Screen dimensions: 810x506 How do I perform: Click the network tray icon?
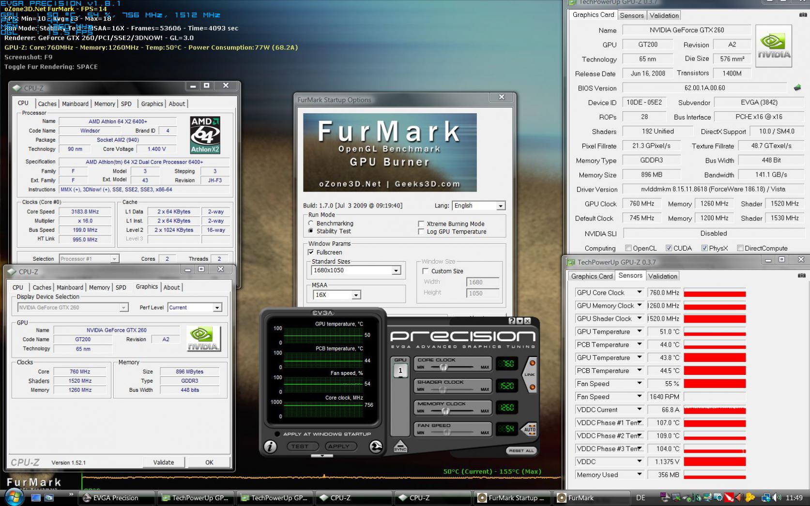[x=766, y=497]
